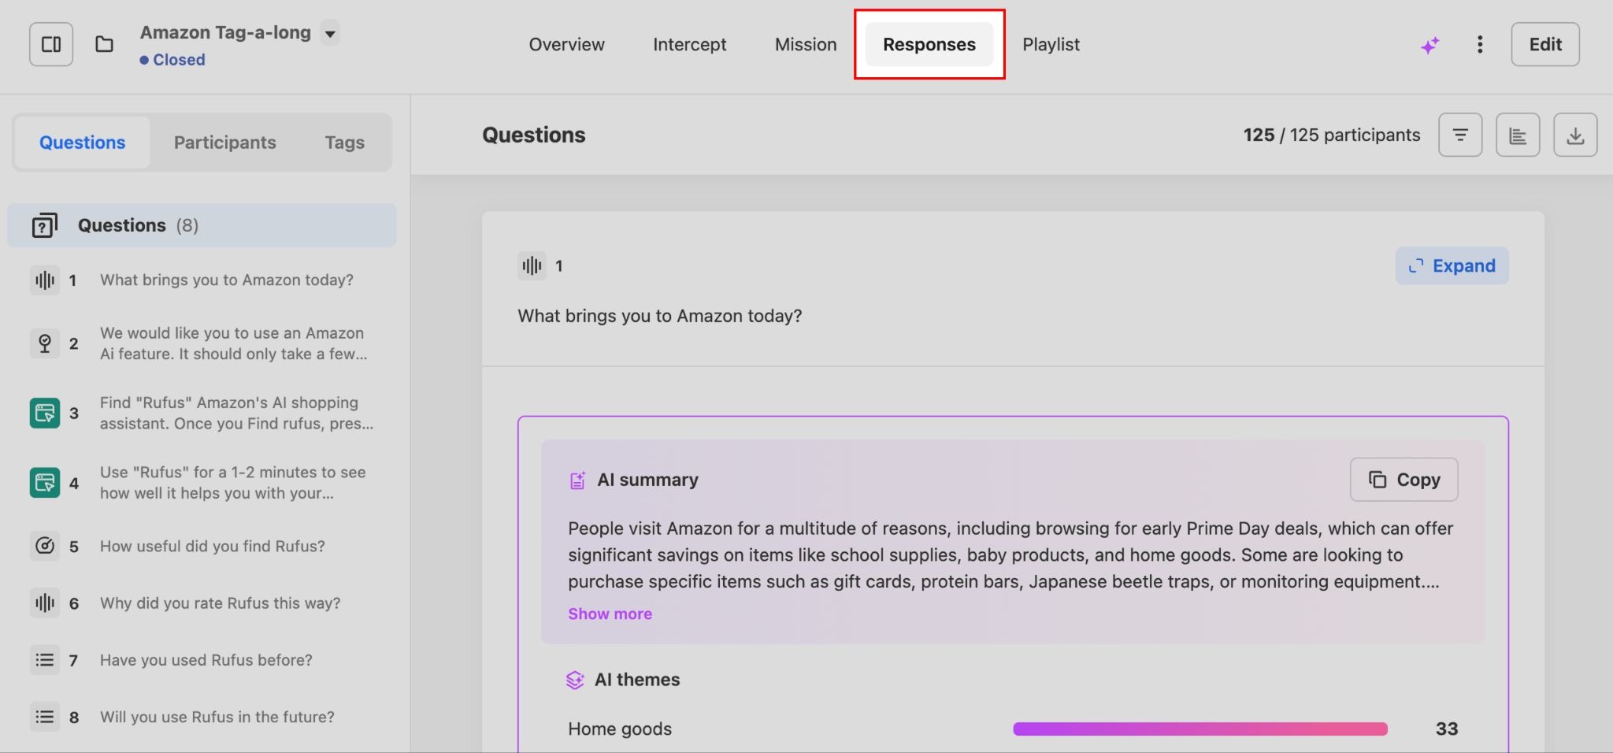The width and height of the screenshot is (1613, 753).
Task: Download responses using the download icon
Action: coord(1574,135)
